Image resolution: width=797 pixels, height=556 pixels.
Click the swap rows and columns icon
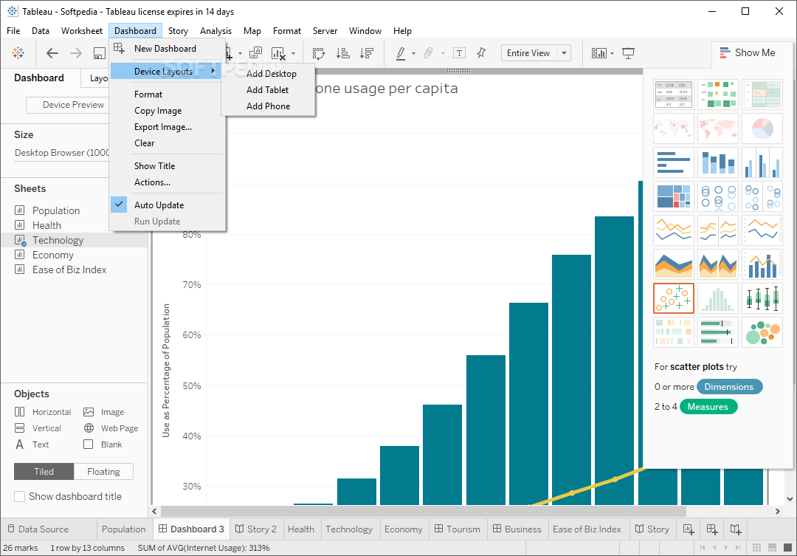coord(319,53)
